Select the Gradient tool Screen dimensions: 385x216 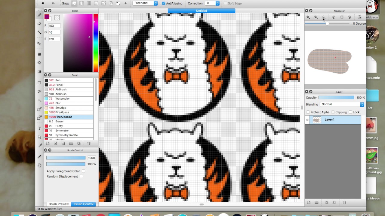point(39,72)
